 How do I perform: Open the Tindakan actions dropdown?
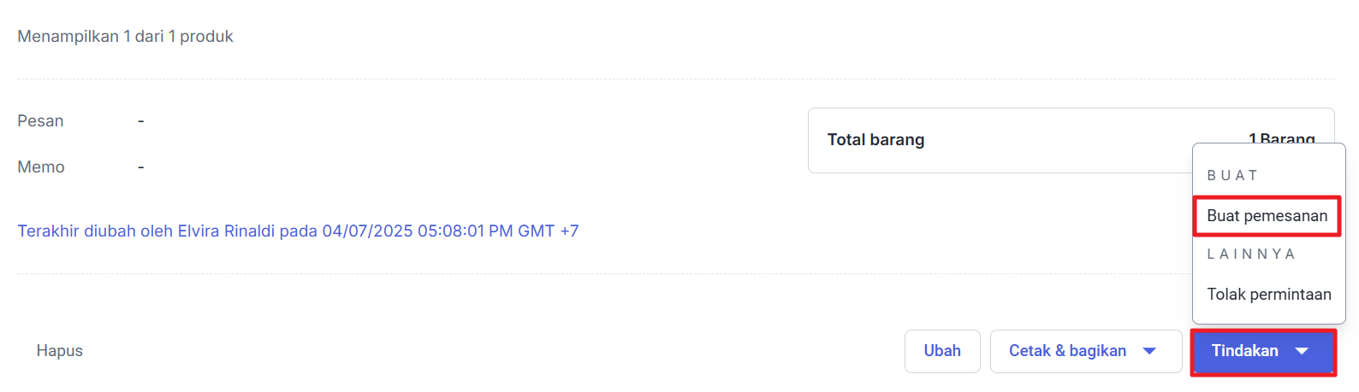click(1263, 352)
